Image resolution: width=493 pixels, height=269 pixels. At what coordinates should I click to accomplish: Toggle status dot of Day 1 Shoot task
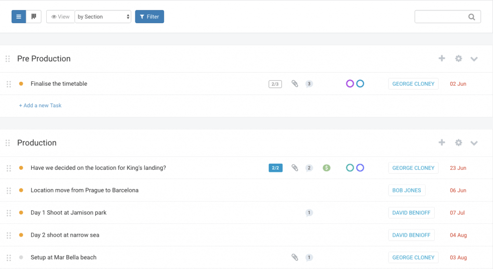click(21, 212)
